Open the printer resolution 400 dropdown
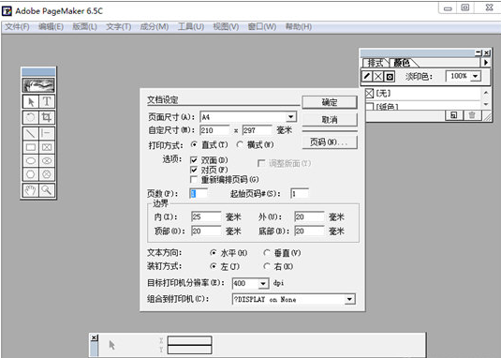Image resolution: width=501 pixels, height=358 pixels. [263, 283]
